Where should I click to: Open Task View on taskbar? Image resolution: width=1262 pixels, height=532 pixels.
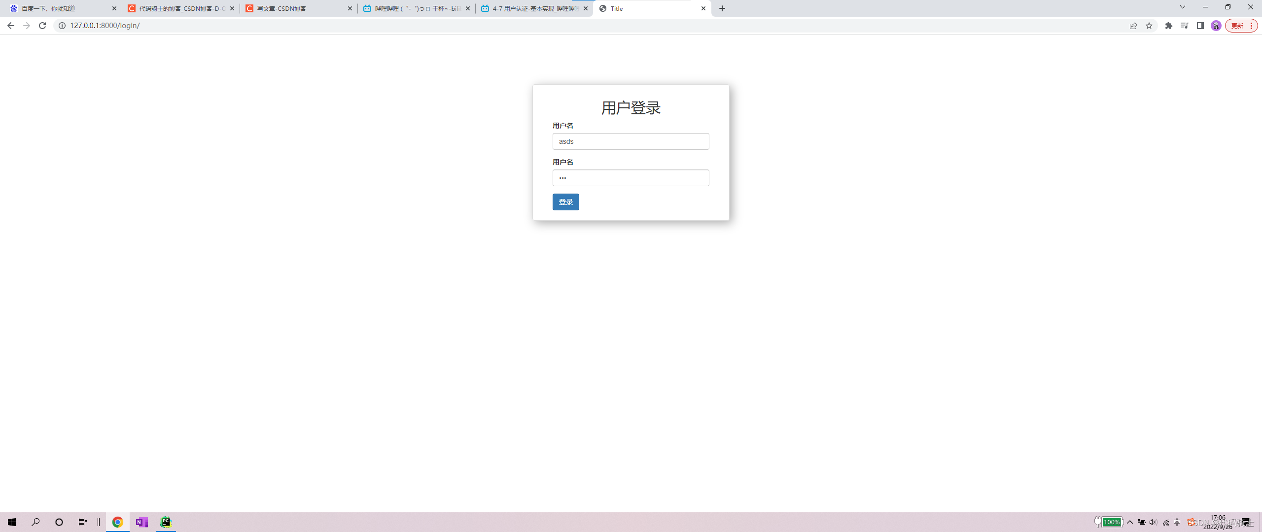pos(83,522)
